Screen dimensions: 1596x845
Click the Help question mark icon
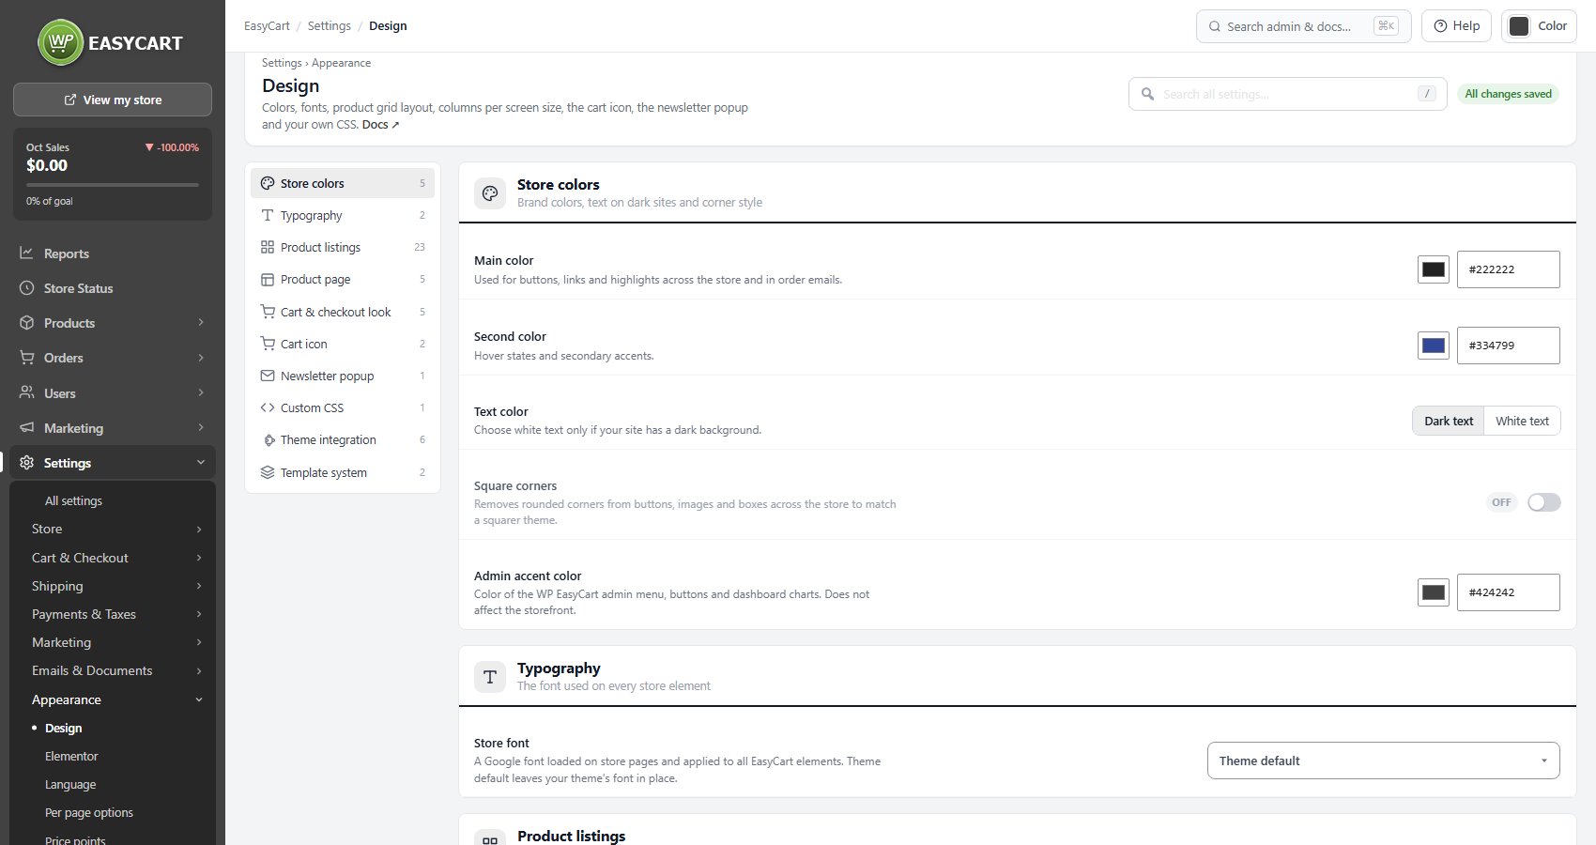[x=1440, y=26]
